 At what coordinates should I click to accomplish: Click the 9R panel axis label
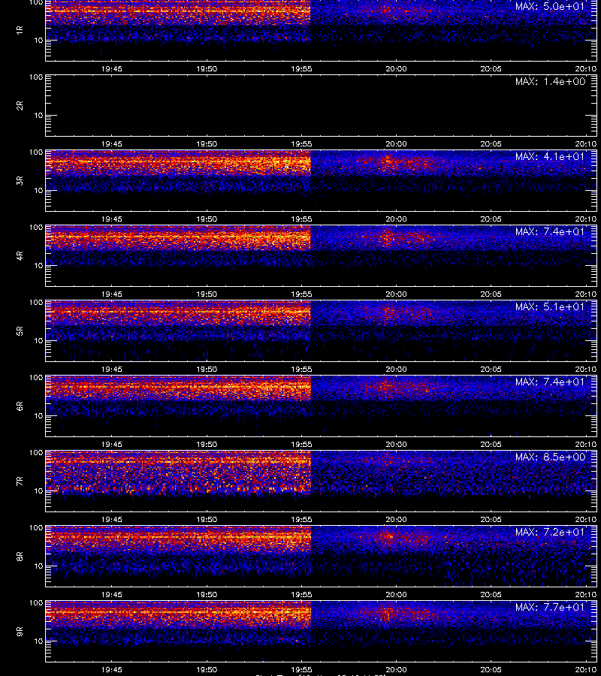pyautogui.click(x=20, y=632)
